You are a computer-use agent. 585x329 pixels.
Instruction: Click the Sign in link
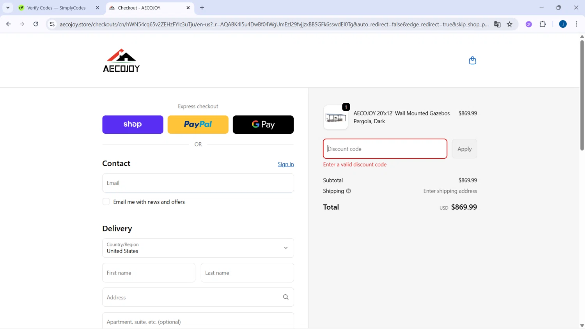tap(286, 164)
